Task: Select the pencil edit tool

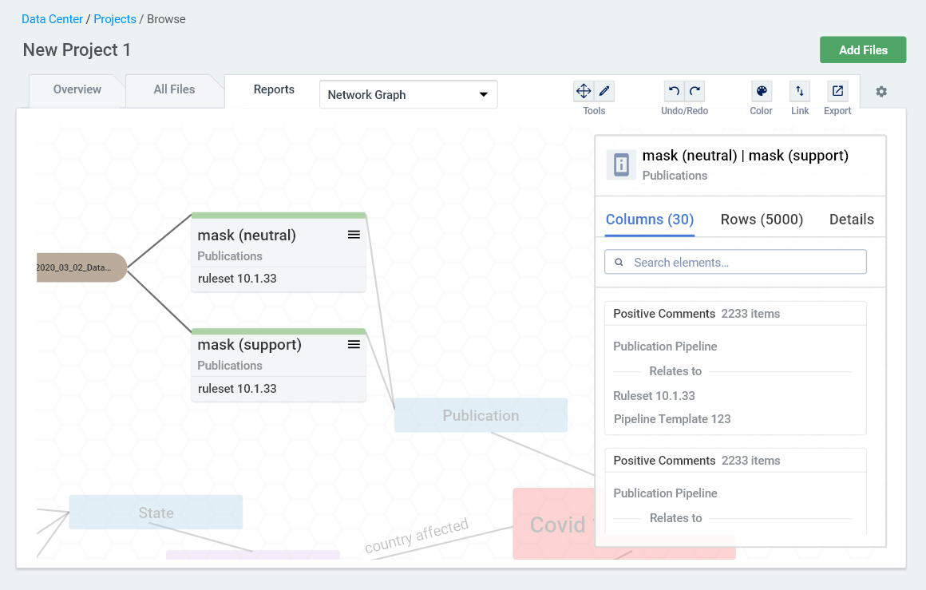Action: (x=604, y=90)
